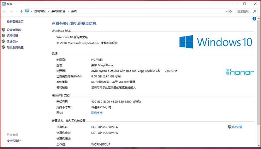Click the shield icon beside 高级系统设置

pyautogui.click(x=3, y=47)
